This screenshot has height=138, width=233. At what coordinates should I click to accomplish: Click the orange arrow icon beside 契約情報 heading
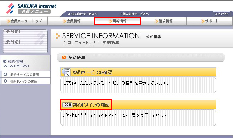64,57
